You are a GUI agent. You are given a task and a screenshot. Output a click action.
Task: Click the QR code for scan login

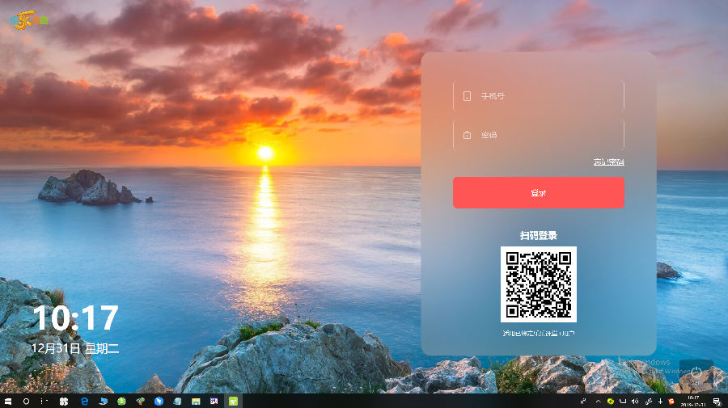pyautogui.click(x=538, y=284)
